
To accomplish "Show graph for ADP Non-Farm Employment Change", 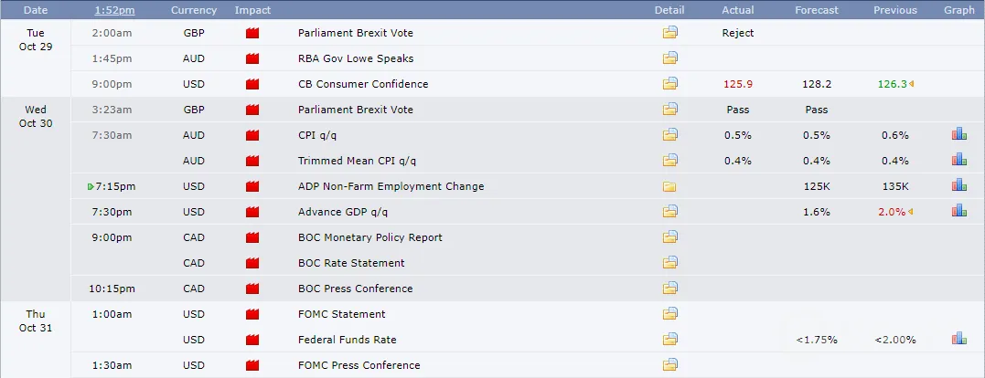I will click(x=958, y=185).
